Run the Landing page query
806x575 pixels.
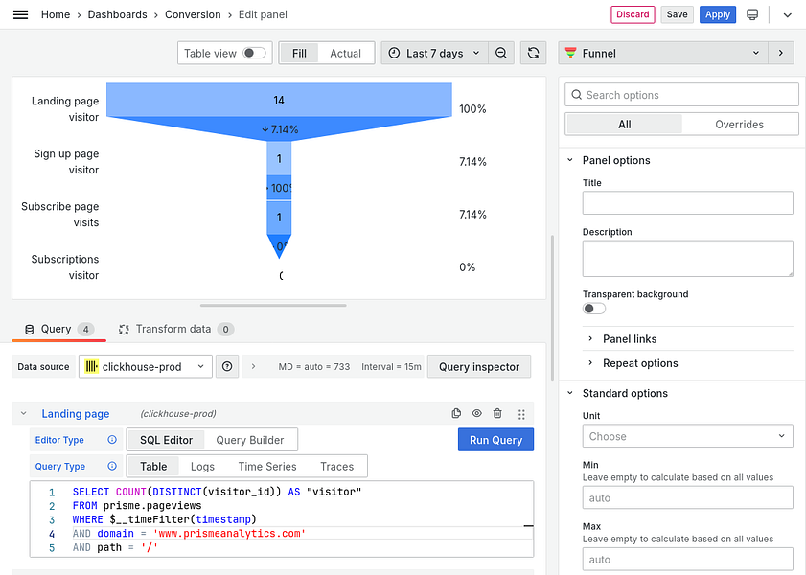[495, 439]
